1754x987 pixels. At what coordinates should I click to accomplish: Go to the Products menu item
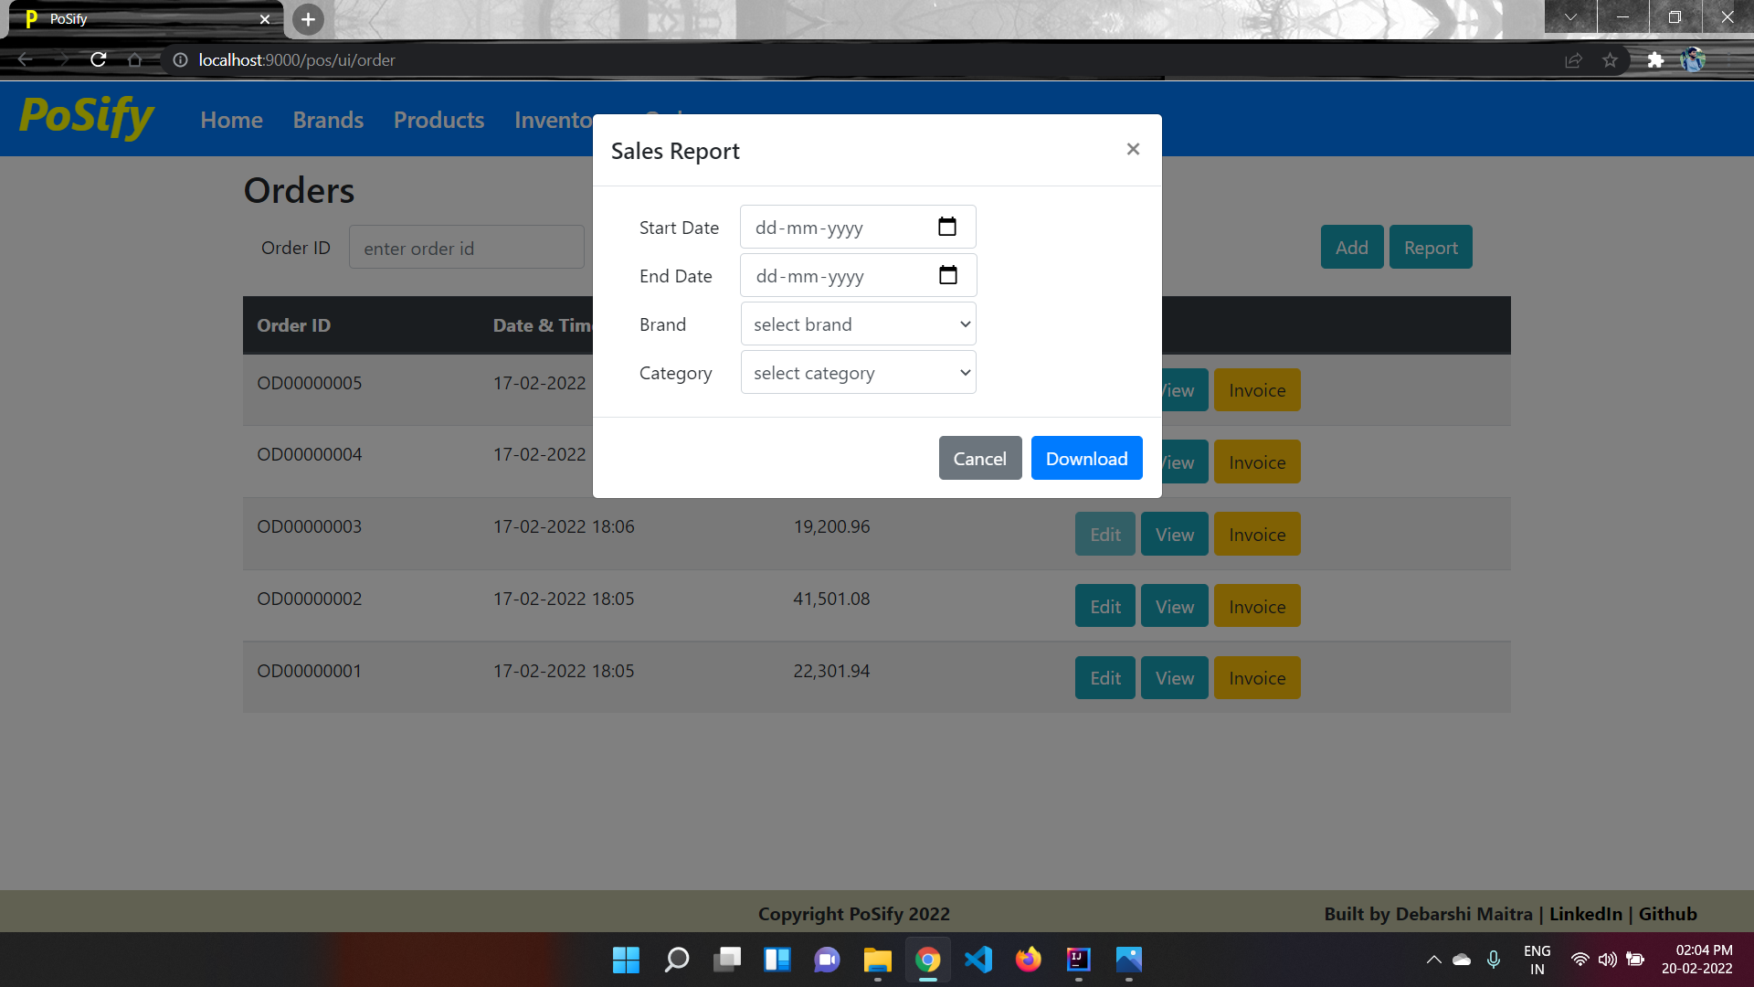438,120
